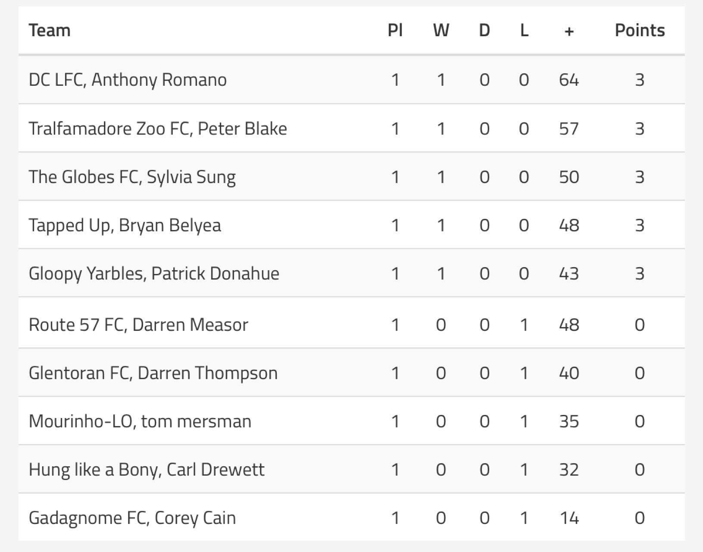Select The Globes FC, Sylvia Sung
Viewport: 703px width, 552px height.
[351, 177]
